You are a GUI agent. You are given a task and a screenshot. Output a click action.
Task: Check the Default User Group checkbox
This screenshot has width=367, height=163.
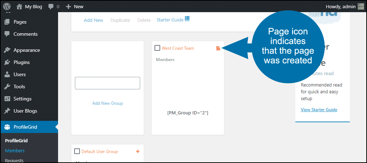[77, 151]
